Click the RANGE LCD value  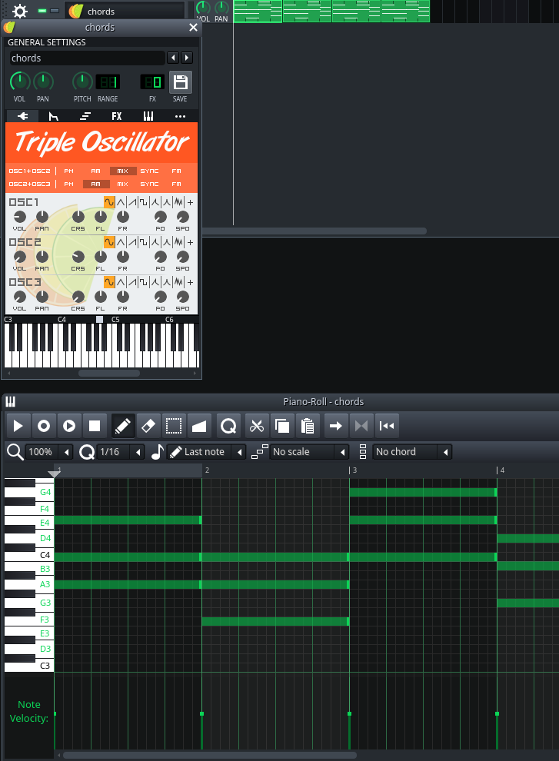click(108, 81)
